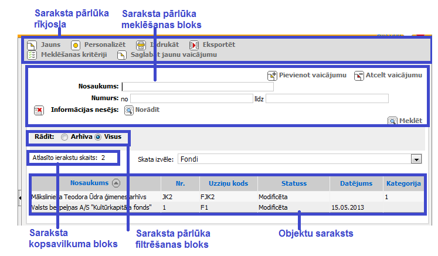Select the Visus radio button
438x256 pixels.
(x=98, y=137)
